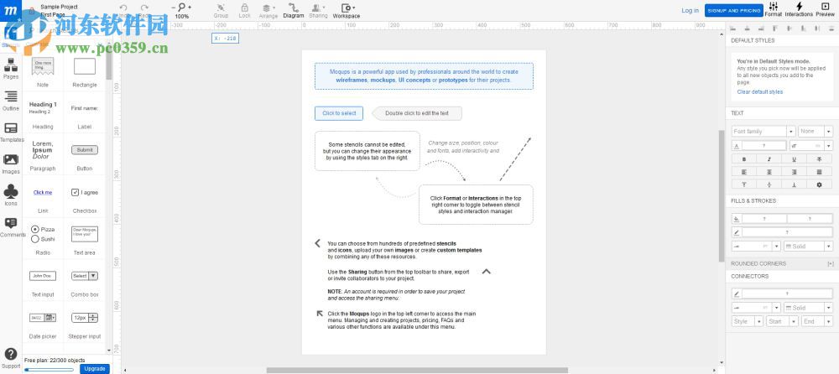Toggle italic text formatting
This screenshot has height=374, width=839.
[x=769, y=159]
